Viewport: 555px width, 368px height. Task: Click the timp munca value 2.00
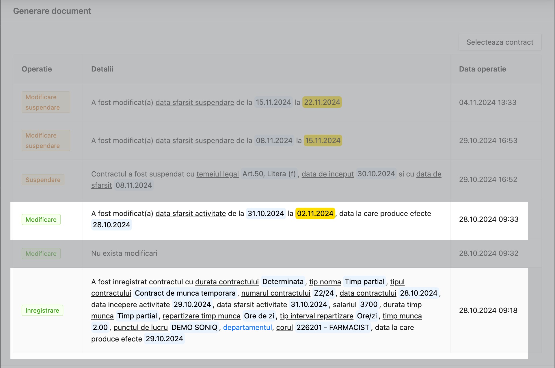(100, 327)
